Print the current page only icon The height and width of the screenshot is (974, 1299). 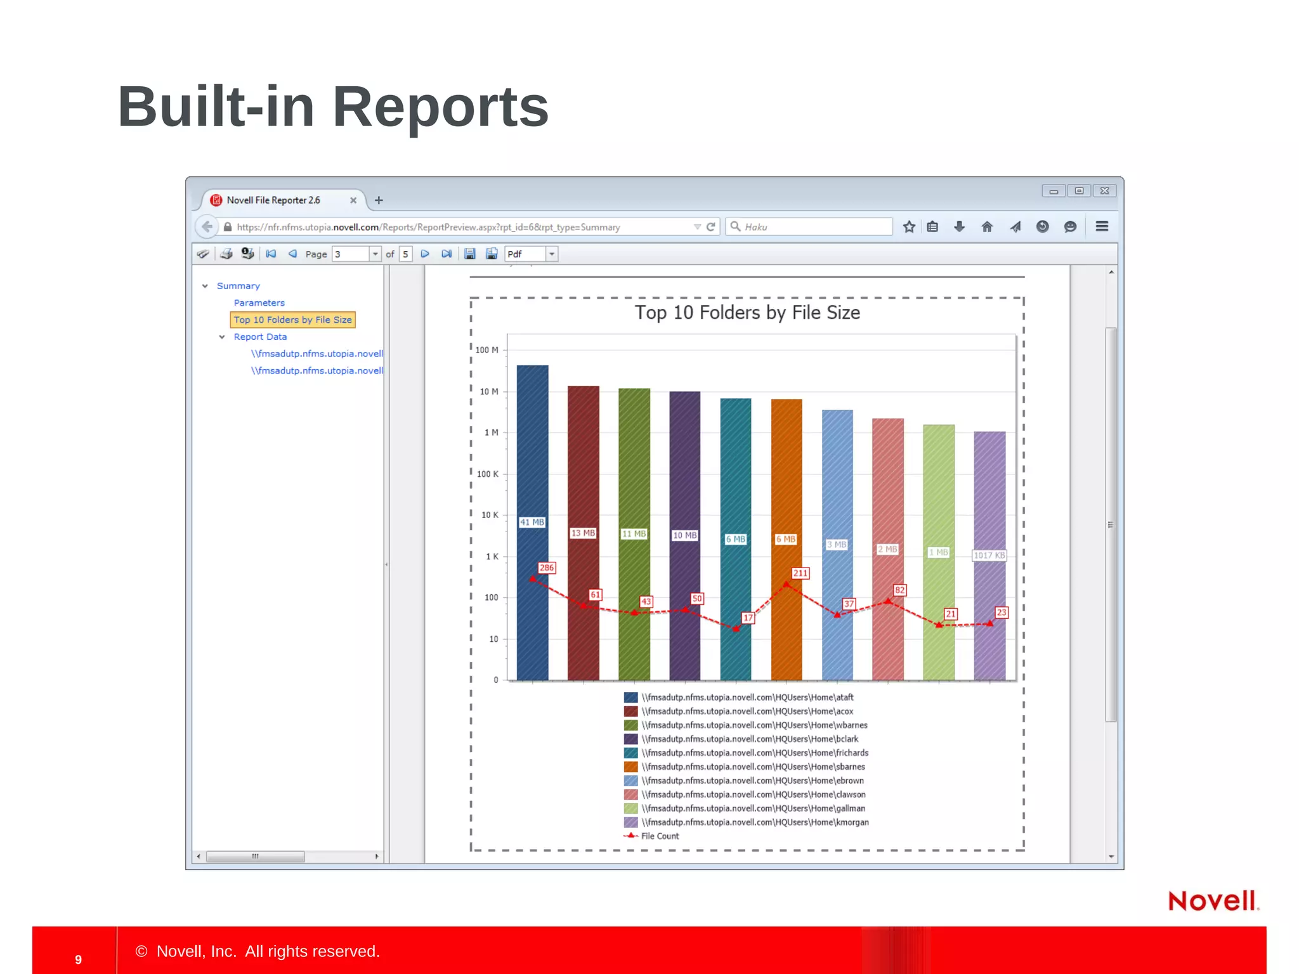(x=248, y=254)
